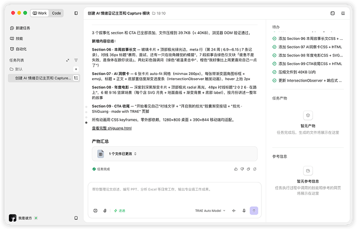Click the task steps icon on the selected task row

(76, 78)
